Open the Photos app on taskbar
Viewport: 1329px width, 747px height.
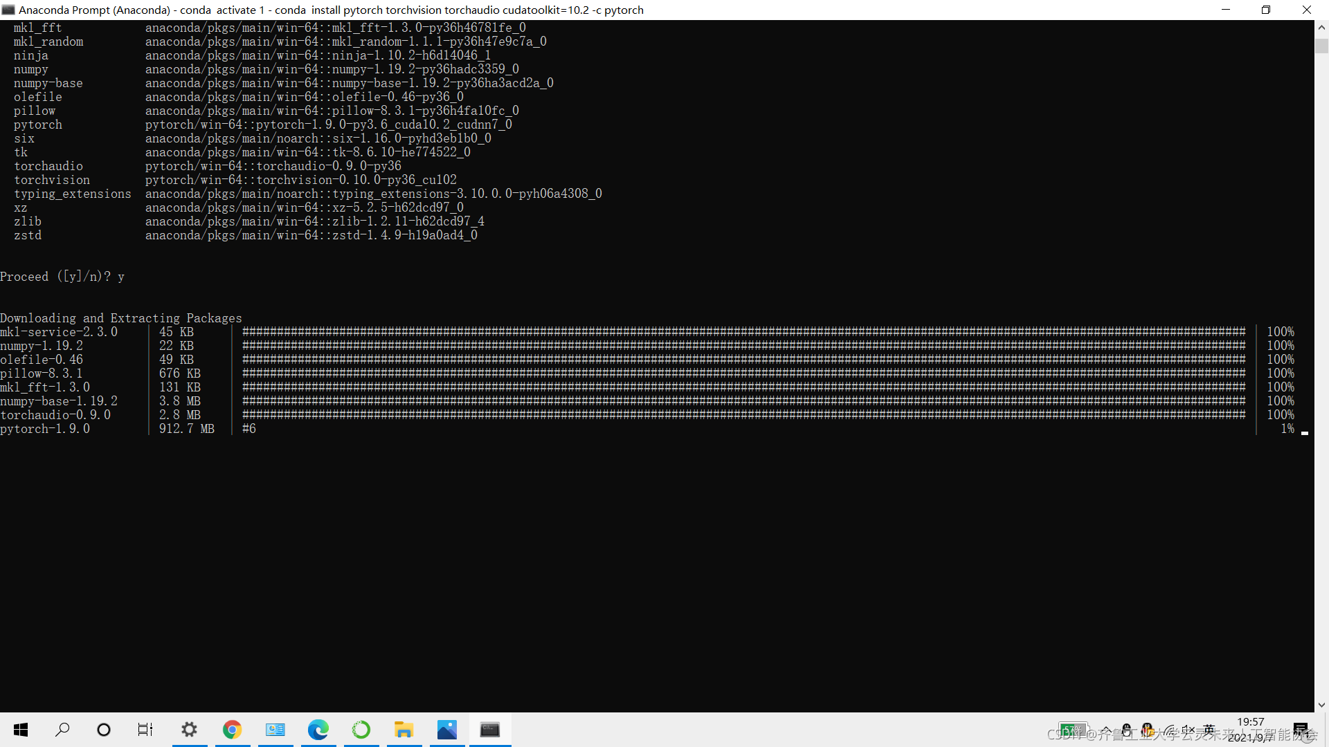point(446,730)
